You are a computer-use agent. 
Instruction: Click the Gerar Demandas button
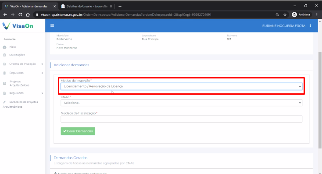click(78, 131)
